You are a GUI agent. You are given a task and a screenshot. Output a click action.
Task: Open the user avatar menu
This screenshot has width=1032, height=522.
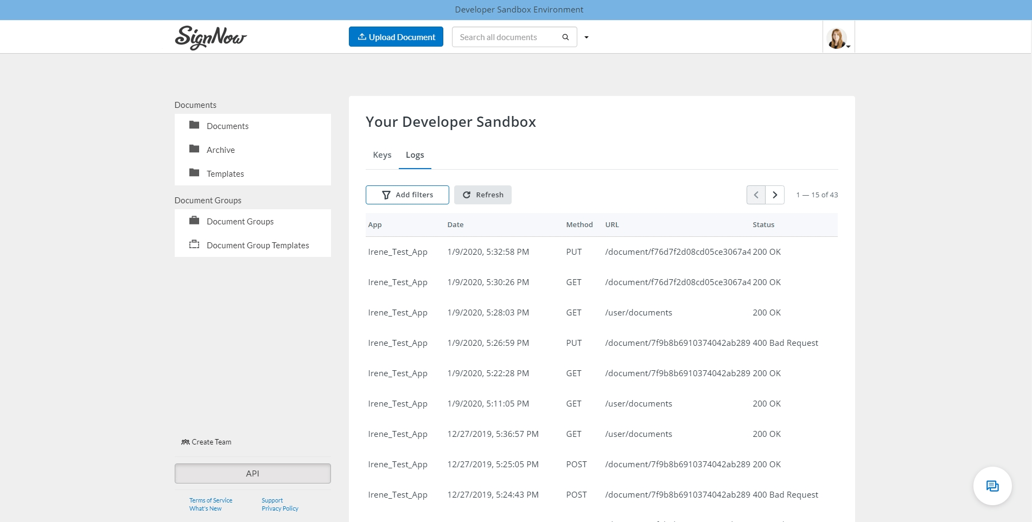838,37
